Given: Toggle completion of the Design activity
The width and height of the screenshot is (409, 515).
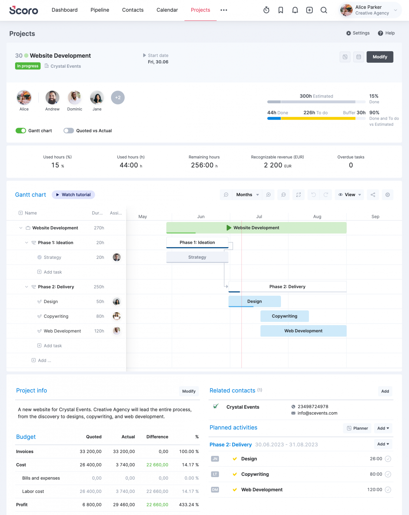Looking at the screenshot, I should click(x=388, y=459).
